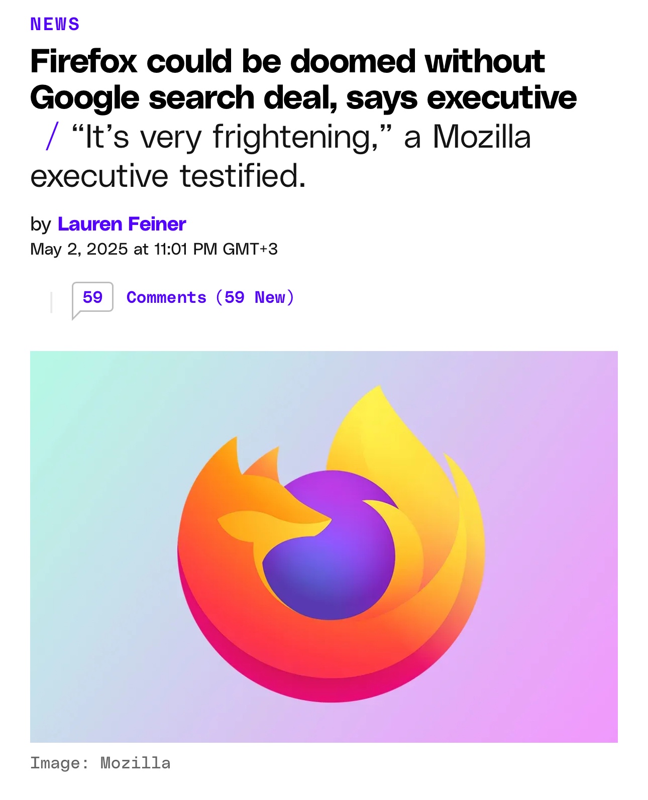The width and height of the screenshot is (648, 800).
Task: Click the 'Image: Mozilla' caption
Action: (100, 763)
